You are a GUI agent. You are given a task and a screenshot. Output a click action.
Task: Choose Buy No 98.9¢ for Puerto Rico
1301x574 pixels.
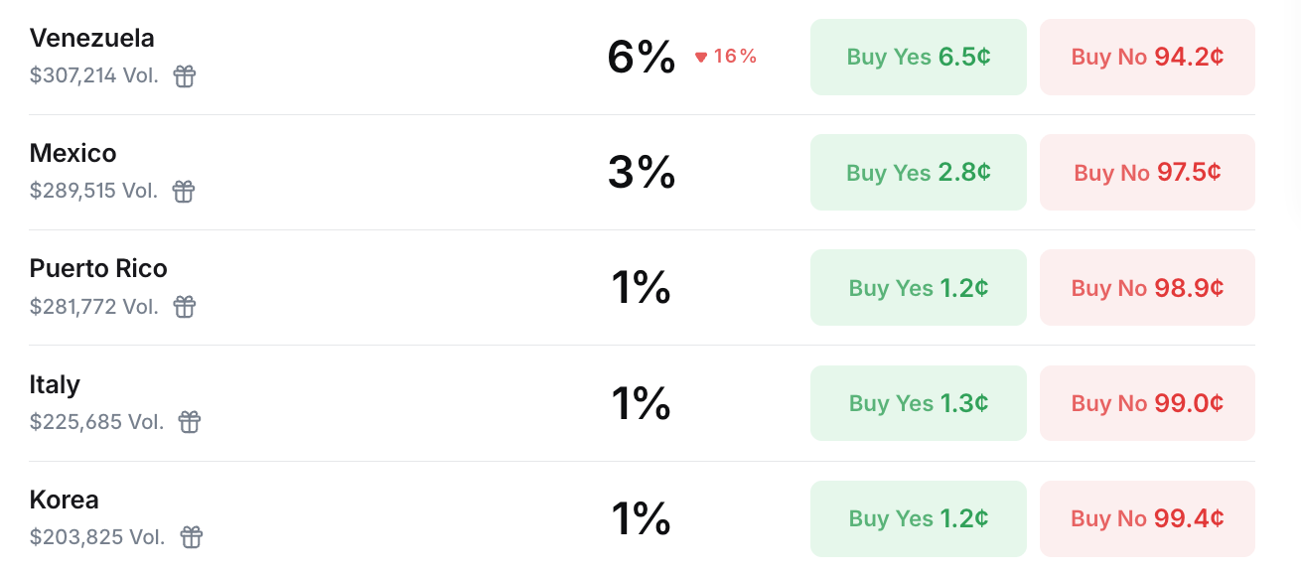(x=1147, y=288)
